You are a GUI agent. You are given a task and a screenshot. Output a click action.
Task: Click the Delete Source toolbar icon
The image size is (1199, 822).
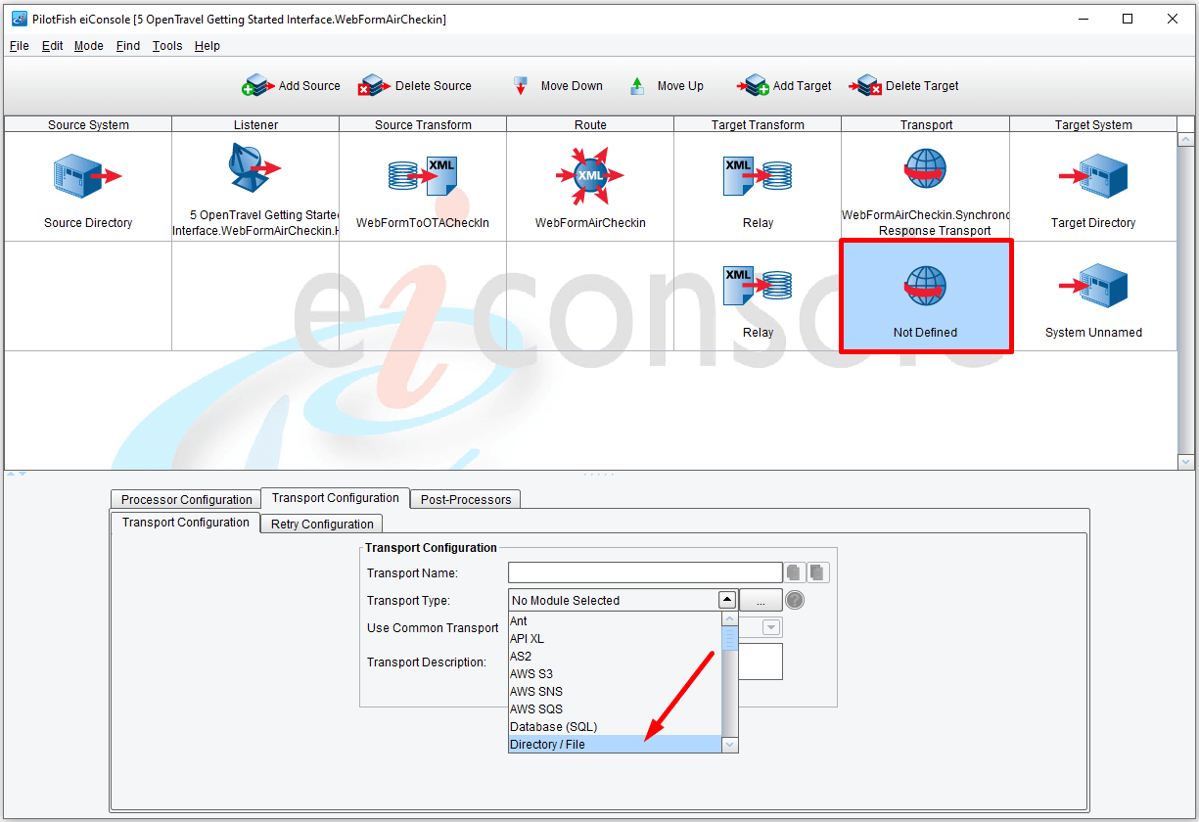point(374,86)
